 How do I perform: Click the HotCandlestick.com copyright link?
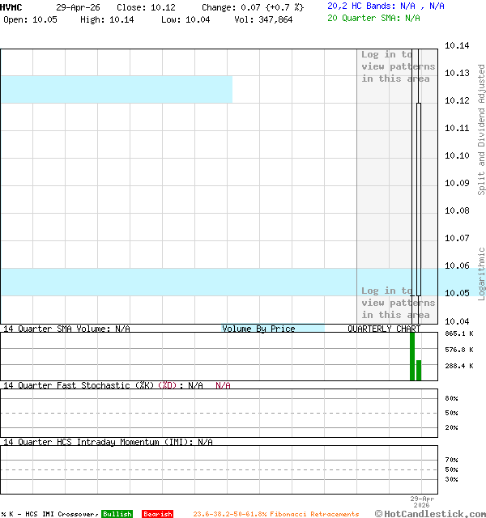tap(431, 513)
